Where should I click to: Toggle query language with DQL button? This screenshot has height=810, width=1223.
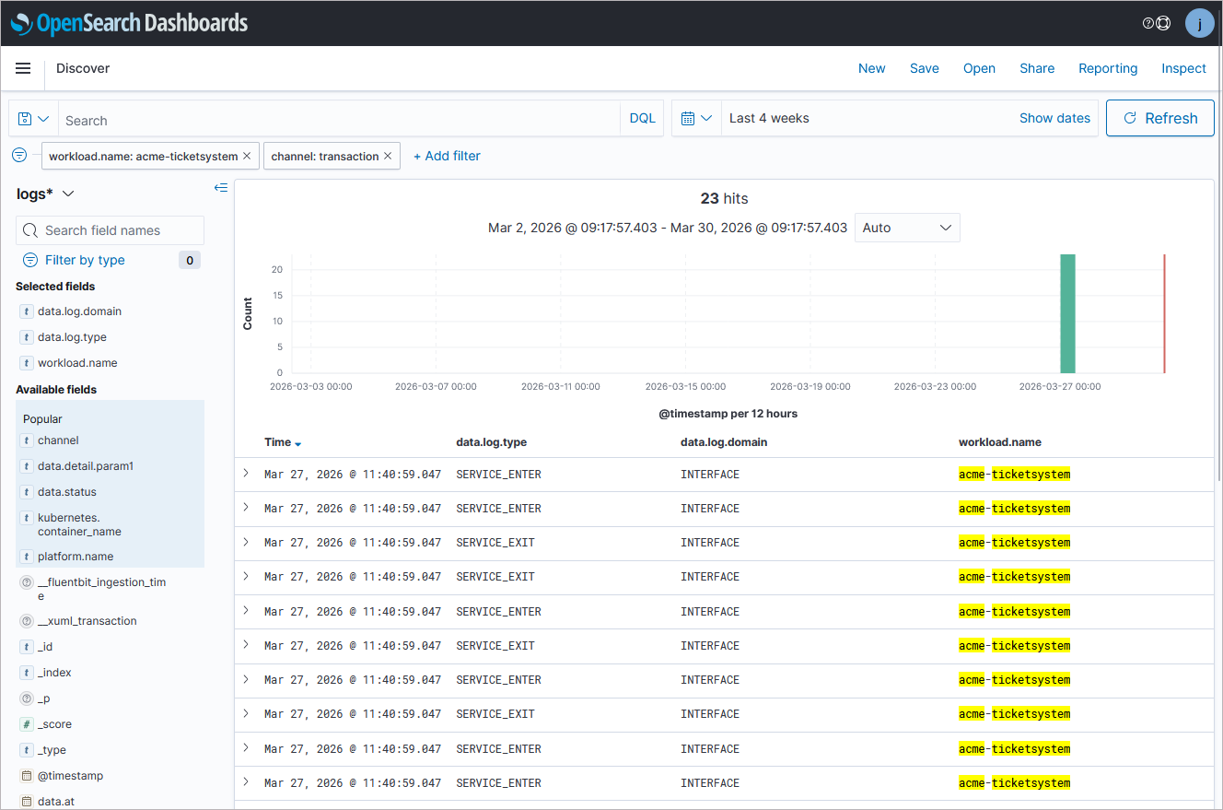(x=642, y=119)
